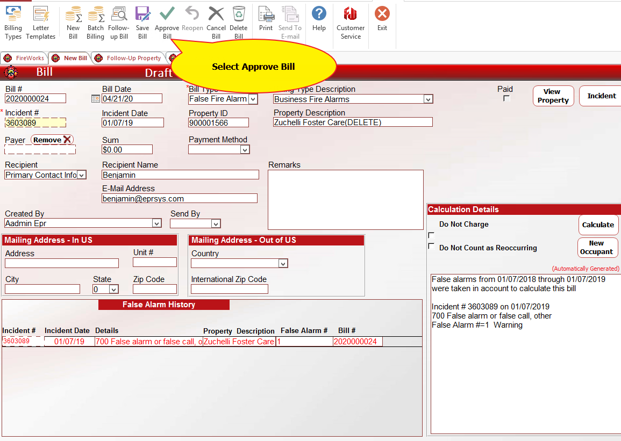Enable Do Not Count as Reoccurring

coord(431,247)
